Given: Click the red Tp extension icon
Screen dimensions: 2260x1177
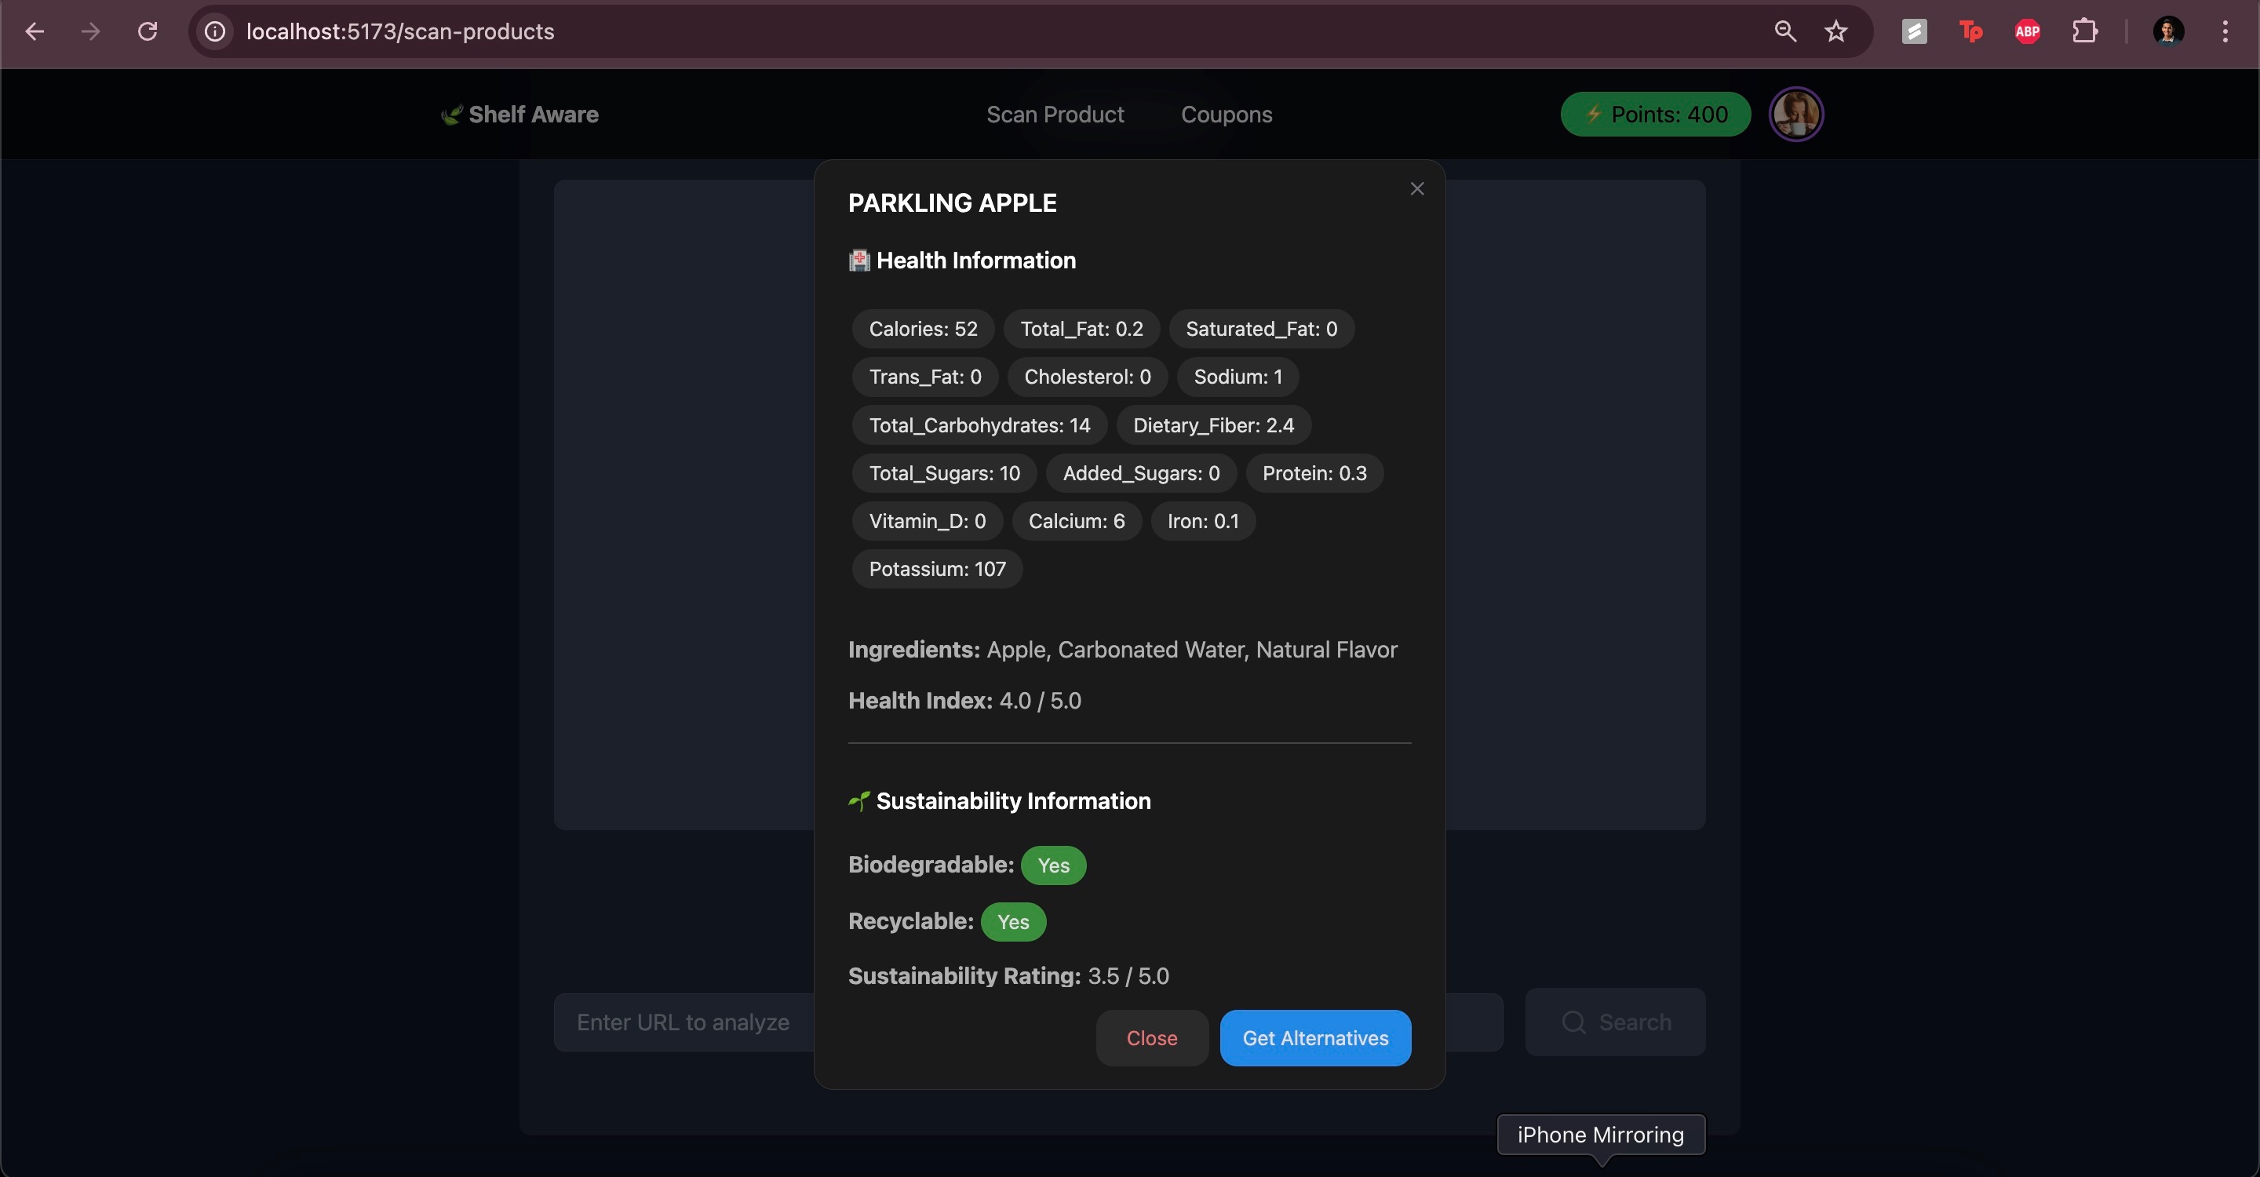Looking at the screenshot, I should click(1970, 31).
